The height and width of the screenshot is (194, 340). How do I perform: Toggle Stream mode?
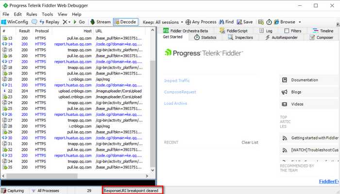(101, 22)
